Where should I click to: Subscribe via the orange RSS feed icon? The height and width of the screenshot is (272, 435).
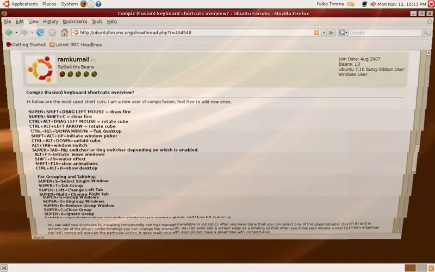316,33
